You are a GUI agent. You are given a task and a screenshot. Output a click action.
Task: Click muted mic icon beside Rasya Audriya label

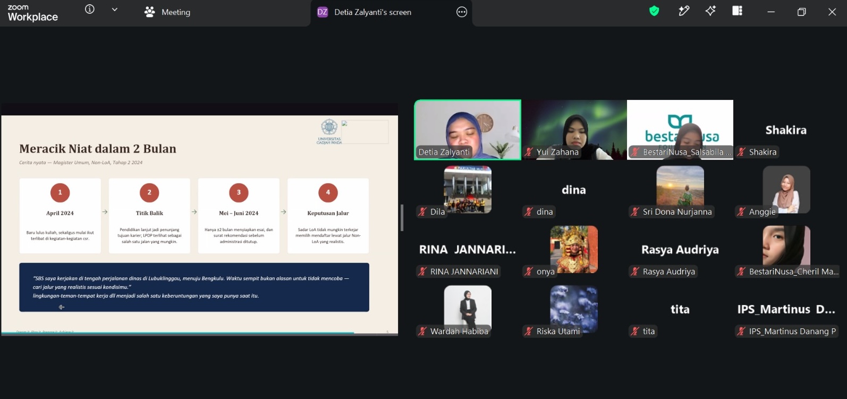click(x=635, y=271)
